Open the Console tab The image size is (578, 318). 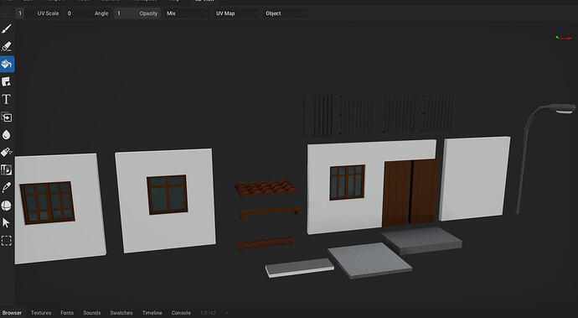coord(181,313)
